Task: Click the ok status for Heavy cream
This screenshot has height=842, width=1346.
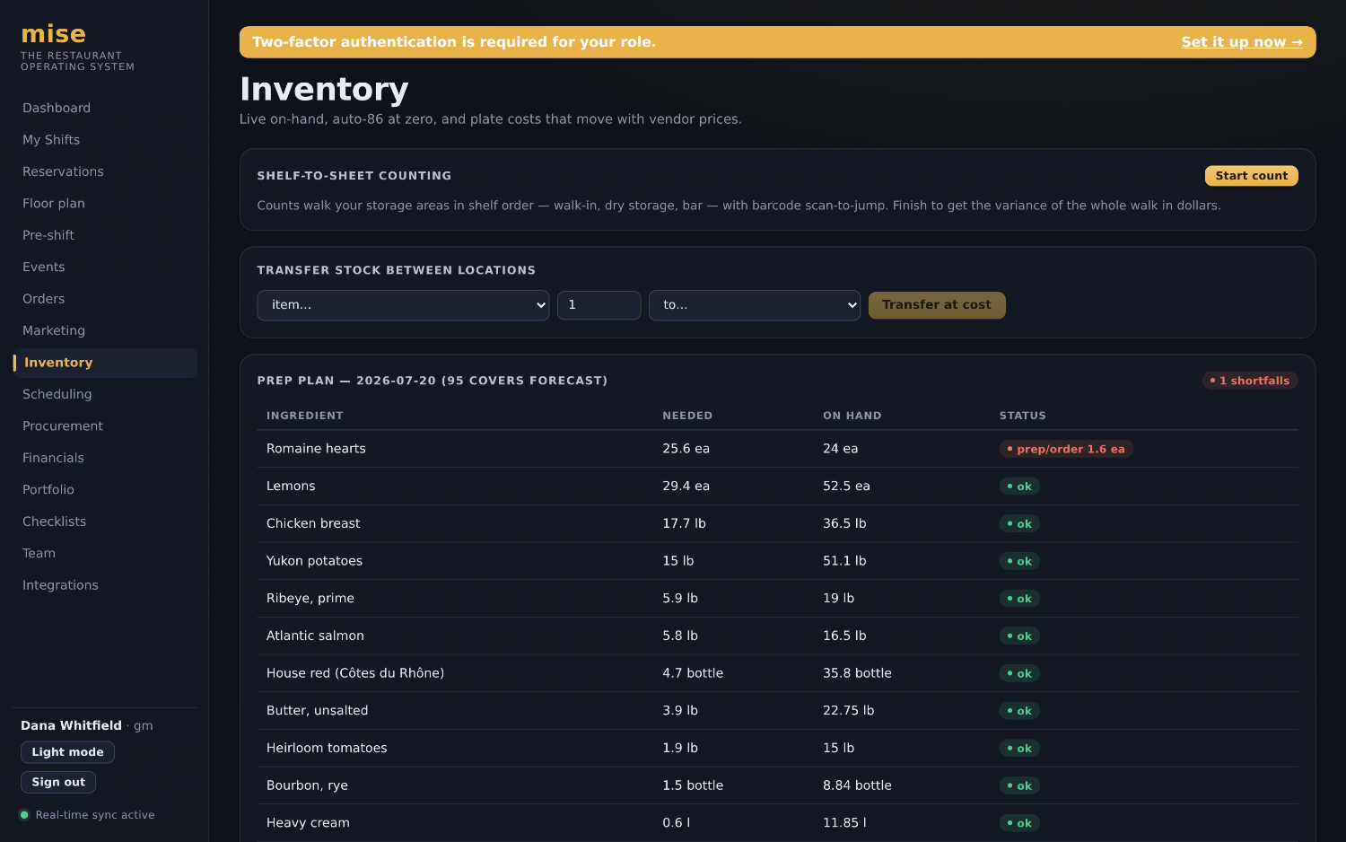Action: (1019, 823)
